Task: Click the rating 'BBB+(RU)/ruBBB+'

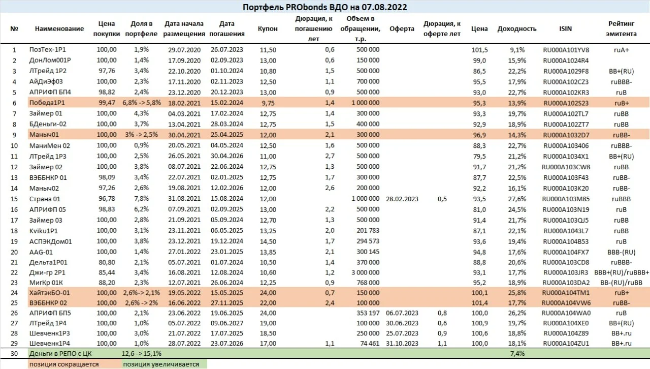Action: coord(622,273)
